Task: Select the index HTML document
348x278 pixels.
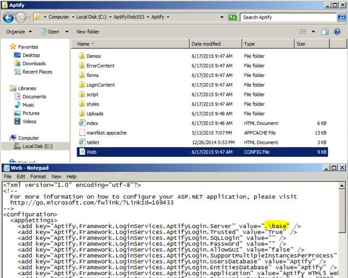Action: click(92, 123)
